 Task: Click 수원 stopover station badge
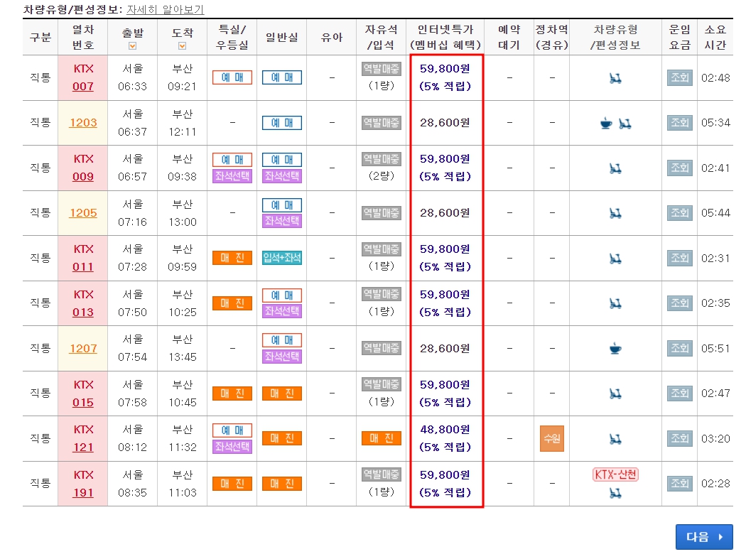(x=552, y=438)
